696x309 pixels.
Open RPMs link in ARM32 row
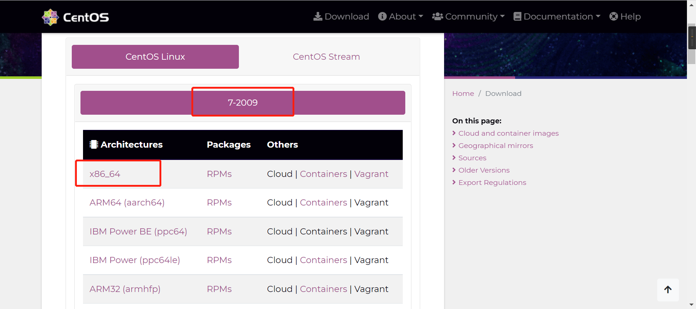(x=219, y=289)
